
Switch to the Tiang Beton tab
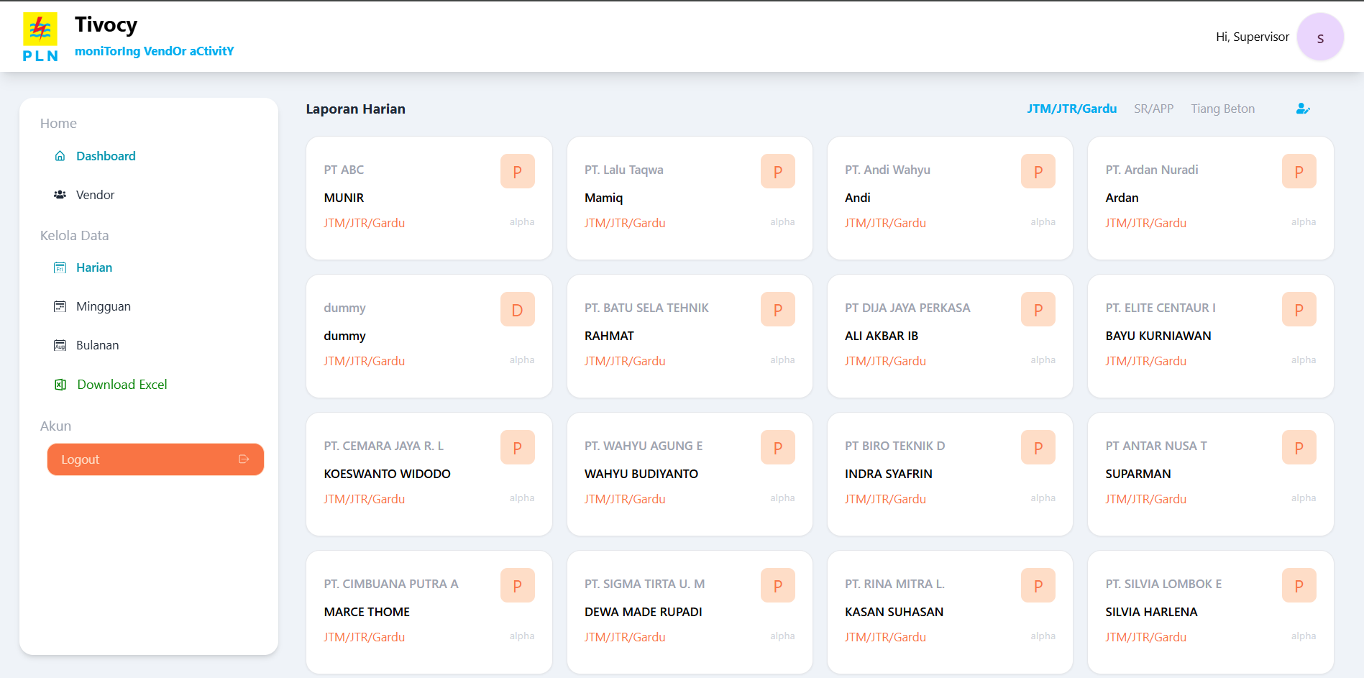[x=1222, y=109]
